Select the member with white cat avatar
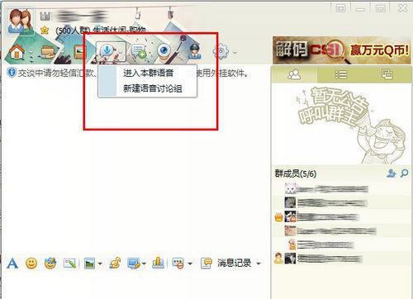The height and width of the screenshot is (299, 413). point(341,189)
